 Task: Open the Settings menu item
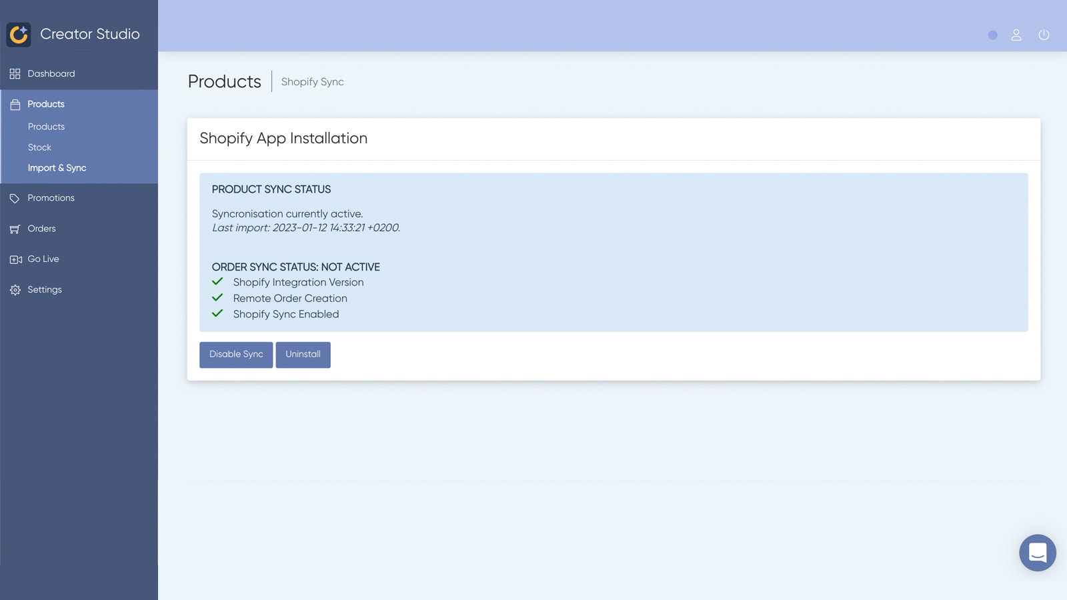click(x=79, y=290)
